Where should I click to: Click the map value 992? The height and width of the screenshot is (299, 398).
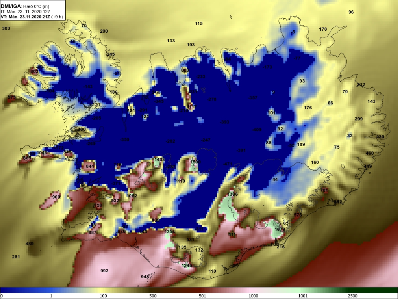pyautogui.click(x=104, y=271)
